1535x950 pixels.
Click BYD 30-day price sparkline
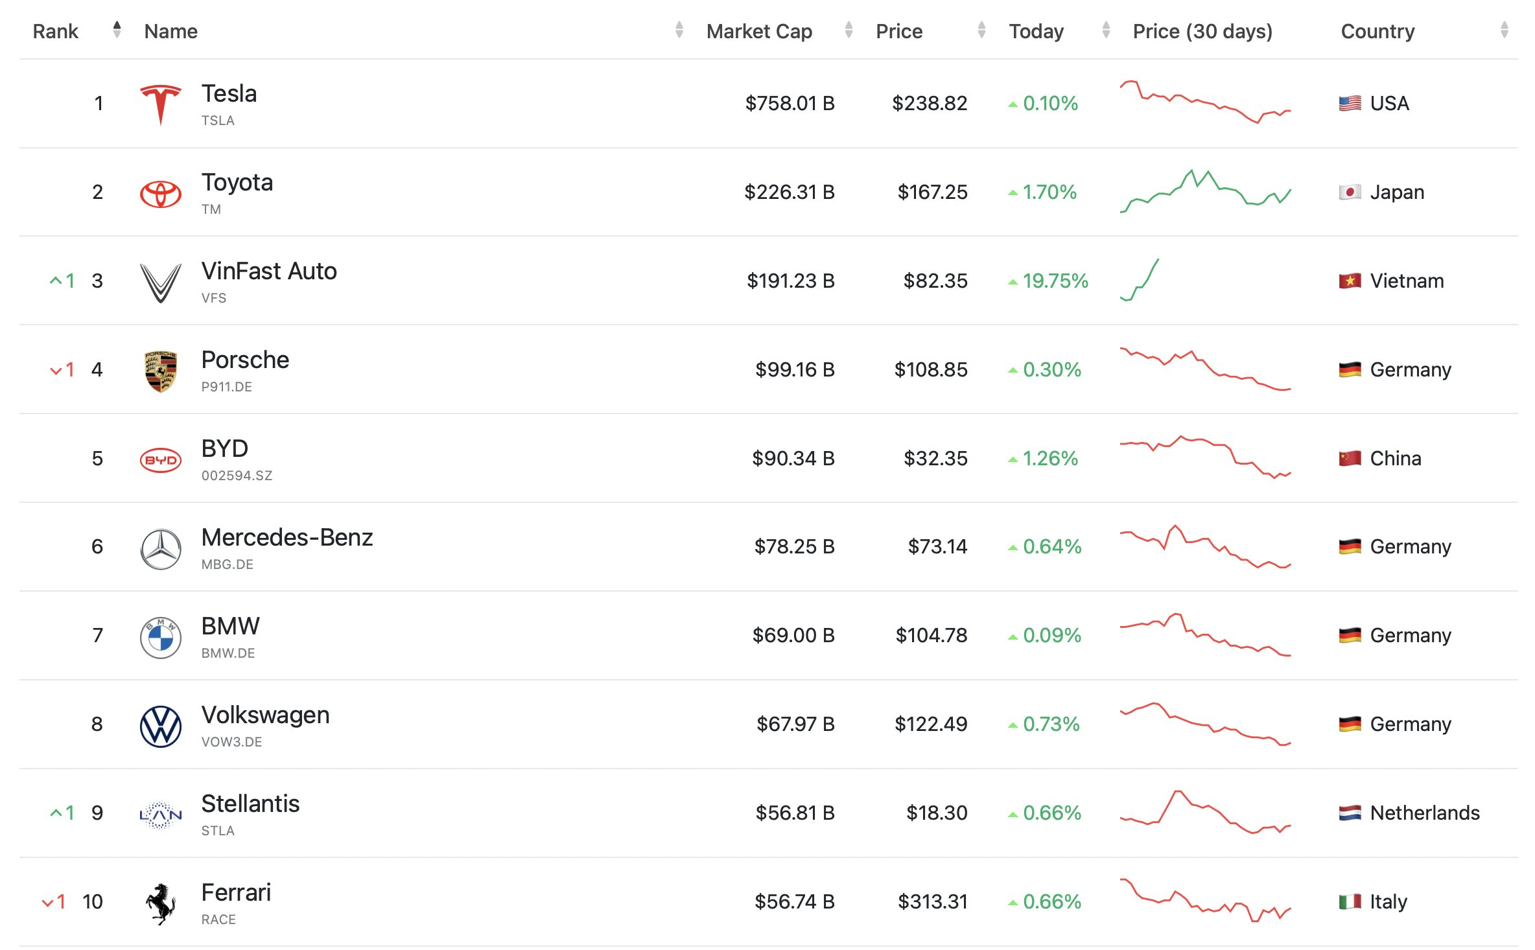tap(1206, 457)
